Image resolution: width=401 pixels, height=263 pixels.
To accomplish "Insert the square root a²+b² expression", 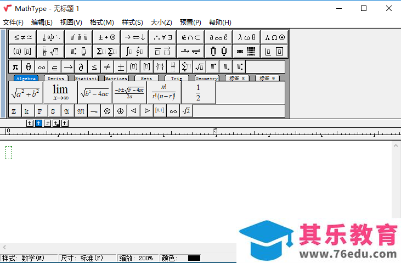I will click(26, 93).
